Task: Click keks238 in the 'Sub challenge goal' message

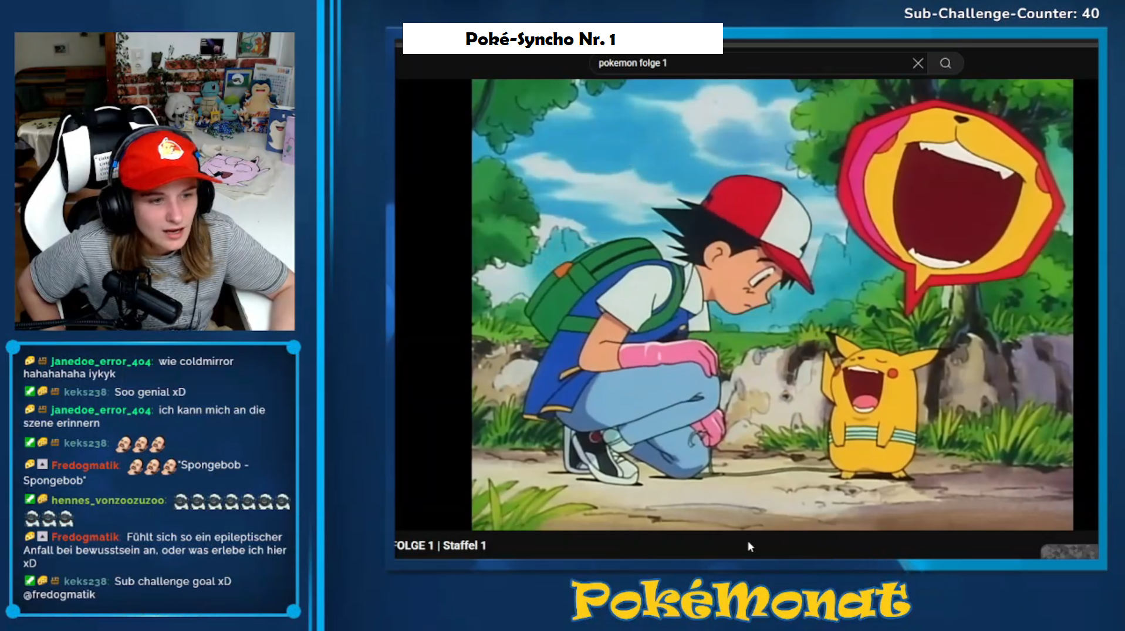Action: (86, 582)
